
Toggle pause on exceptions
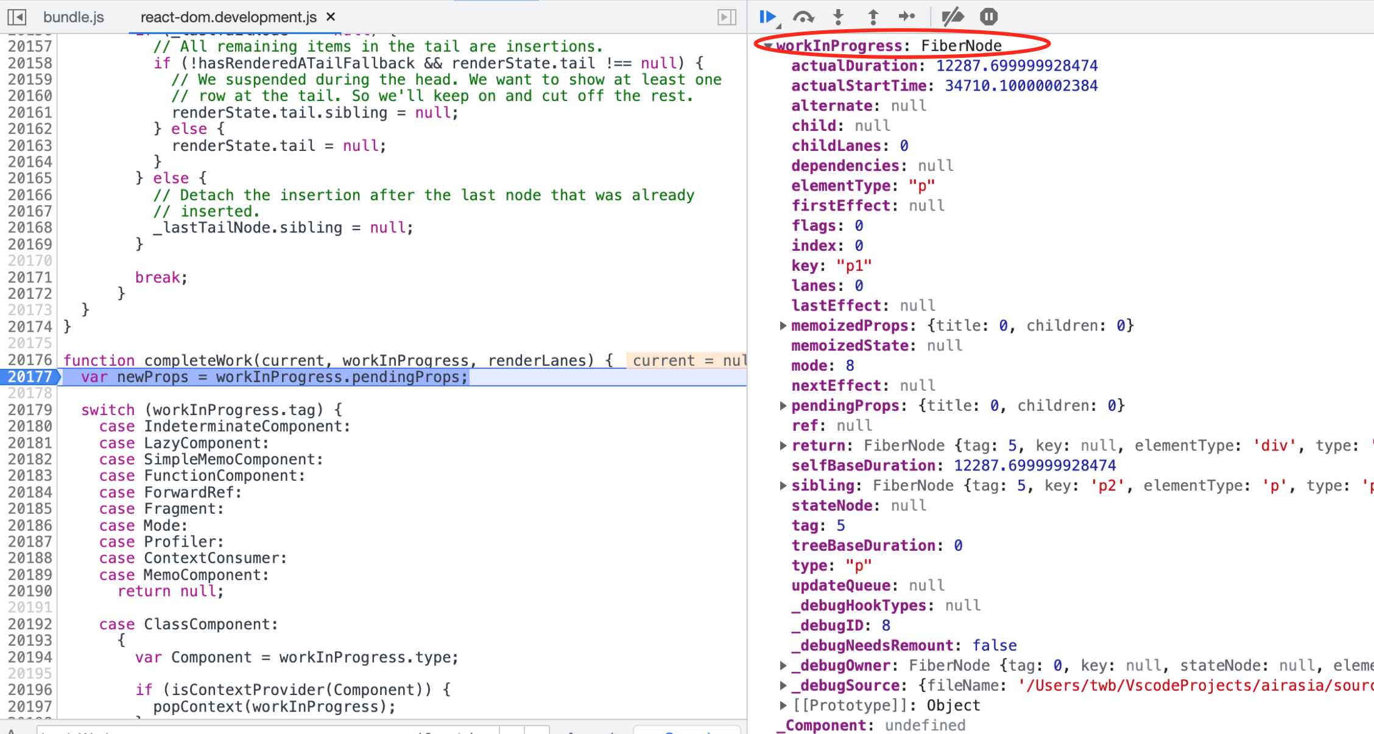coord(988,17)
